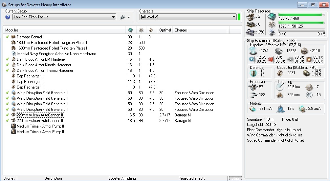Click the armor hitpoints icon showing 18878

pyautogui.click(x=279, y=51)
